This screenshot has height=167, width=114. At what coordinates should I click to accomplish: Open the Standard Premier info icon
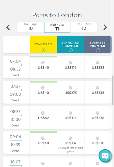pyautogui.click(x=71, y=50)
